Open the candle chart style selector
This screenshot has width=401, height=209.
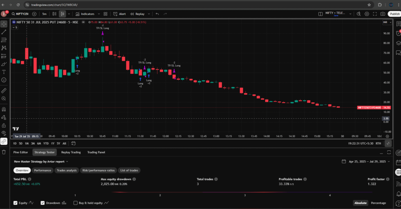point(62,14)
